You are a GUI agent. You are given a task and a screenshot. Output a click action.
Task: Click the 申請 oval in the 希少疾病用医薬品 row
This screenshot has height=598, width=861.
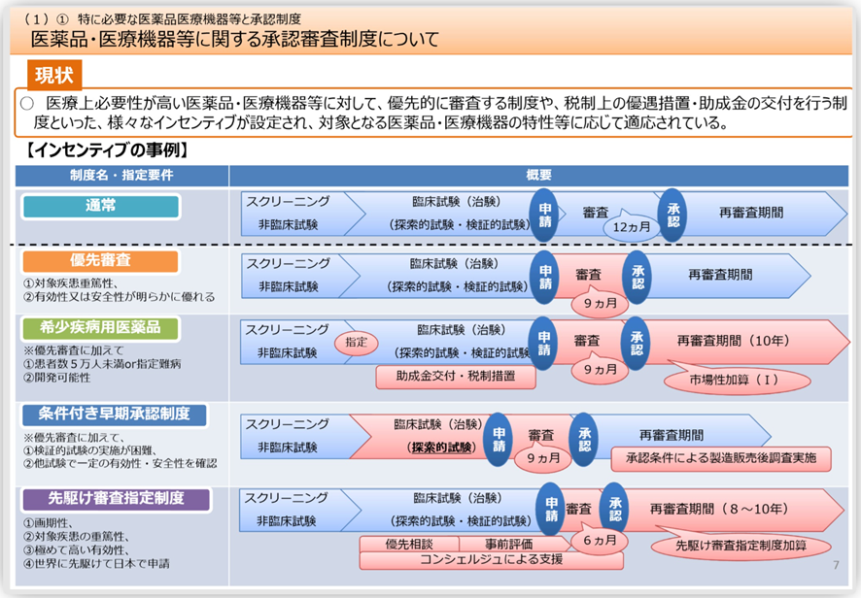click(543, 344)
